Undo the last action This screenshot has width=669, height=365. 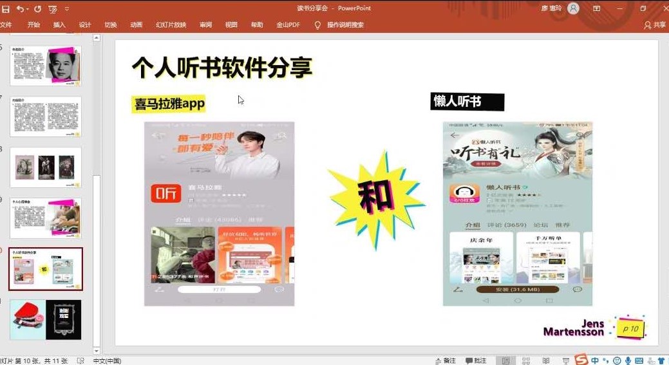(19, 8)
